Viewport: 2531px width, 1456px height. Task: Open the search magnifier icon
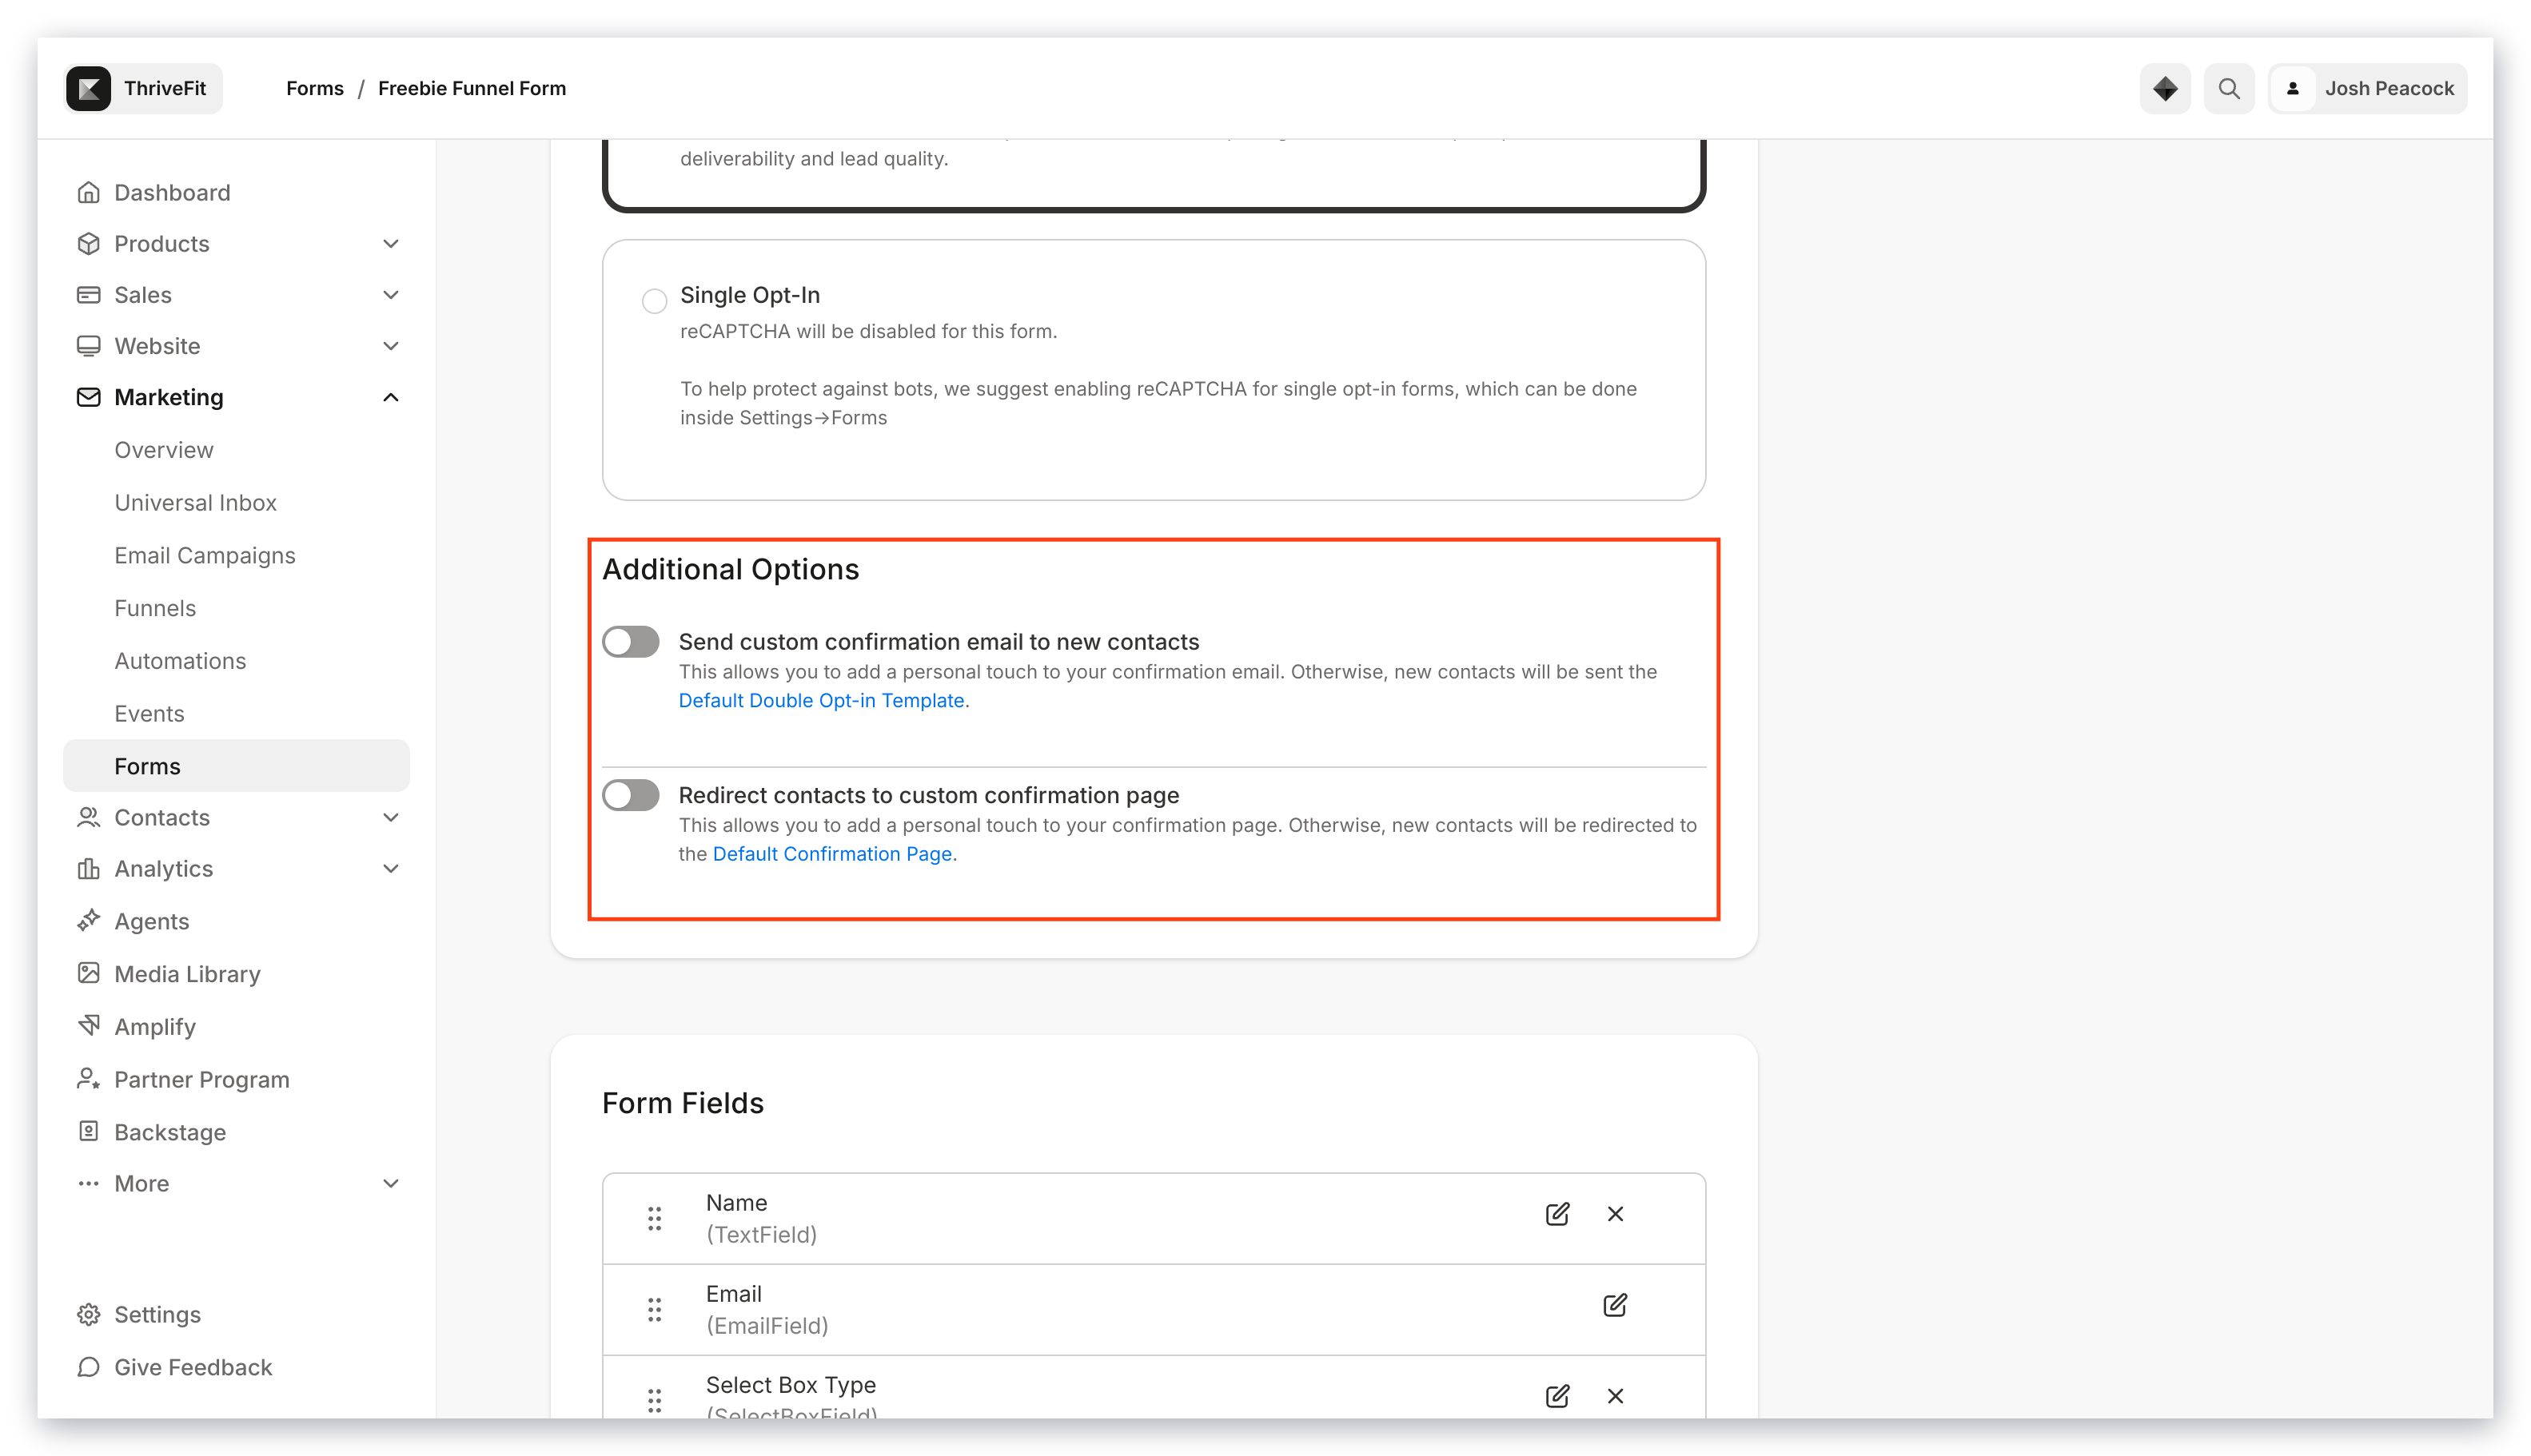(x=2229, y=88)
